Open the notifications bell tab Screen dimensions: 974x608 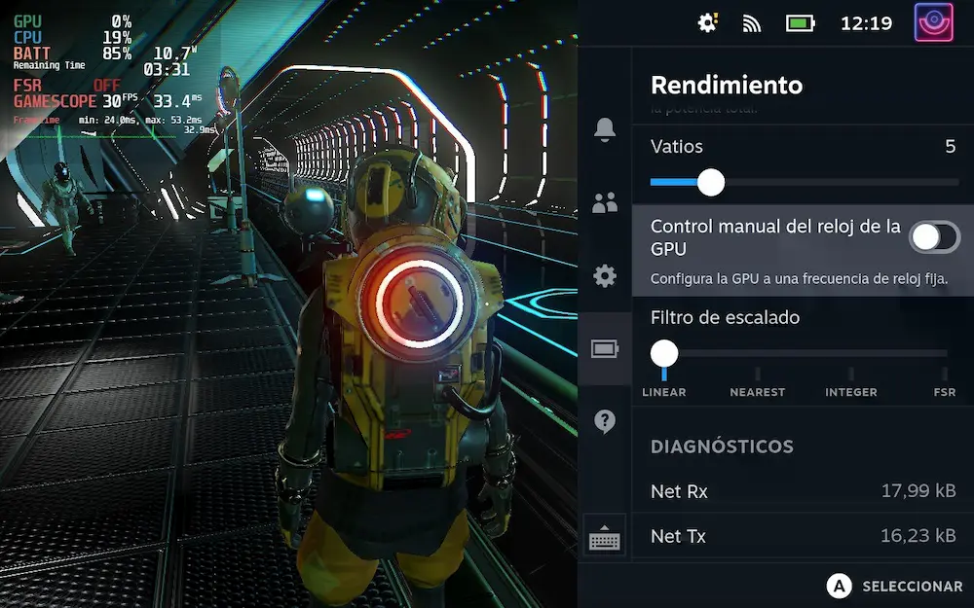(x=605, y=129)
